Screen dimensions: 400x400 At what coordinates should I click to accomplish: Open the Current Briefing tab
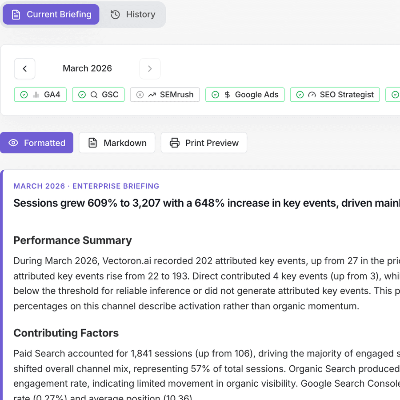pyautogui.click(x=50, y=14)
